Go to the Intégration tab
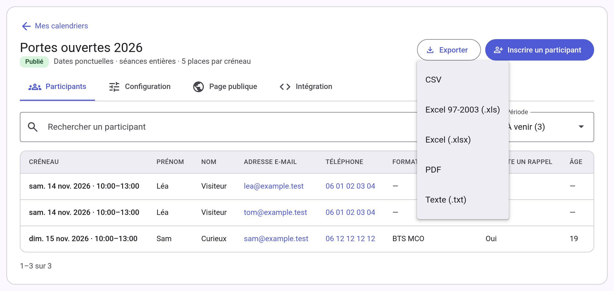Viewport: 614px width, 291px height. coord(306,87)
